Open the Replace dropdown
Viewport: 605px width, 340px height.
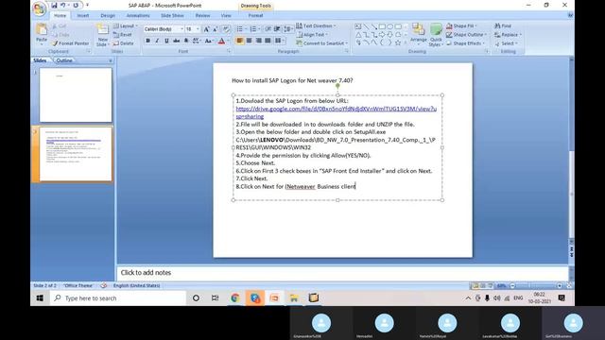[x=508, y=35]
